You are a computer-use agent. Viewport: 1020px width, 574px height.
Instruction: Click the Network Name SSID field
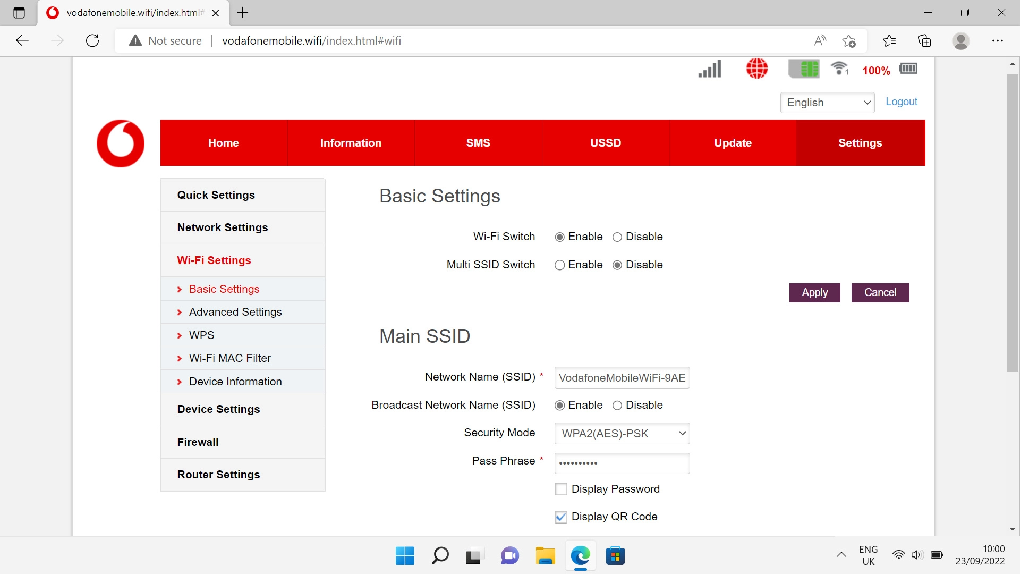coord(622,378)
